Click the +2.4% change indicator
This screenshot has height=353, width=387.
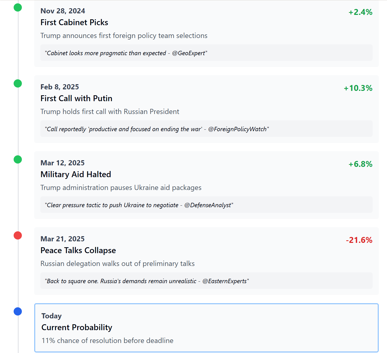point(360,12)
